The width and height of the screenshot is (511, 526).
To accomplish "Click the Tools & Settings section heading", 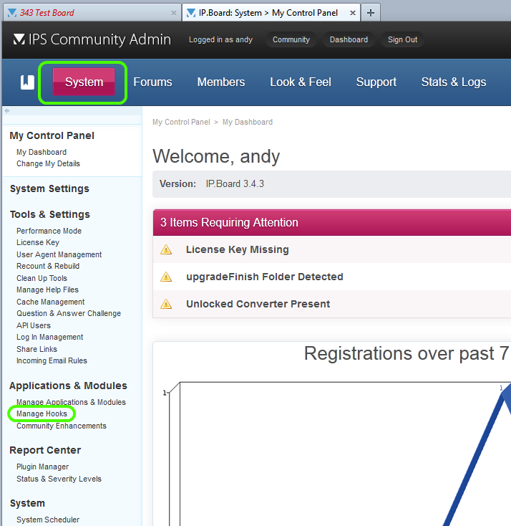I will [50, 214].
